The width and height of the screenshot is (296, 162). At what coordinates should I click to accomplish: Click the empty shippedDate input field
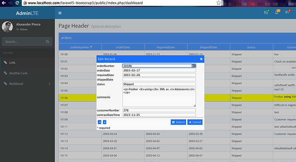point(159,80)
